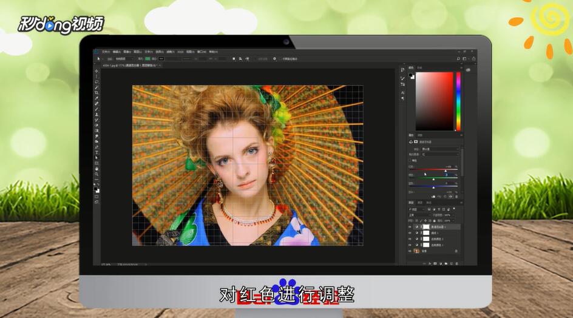Toggle adjustment visibility eye in Properties panel
This screenshot has height=318, width=573.
pos(450,197)
